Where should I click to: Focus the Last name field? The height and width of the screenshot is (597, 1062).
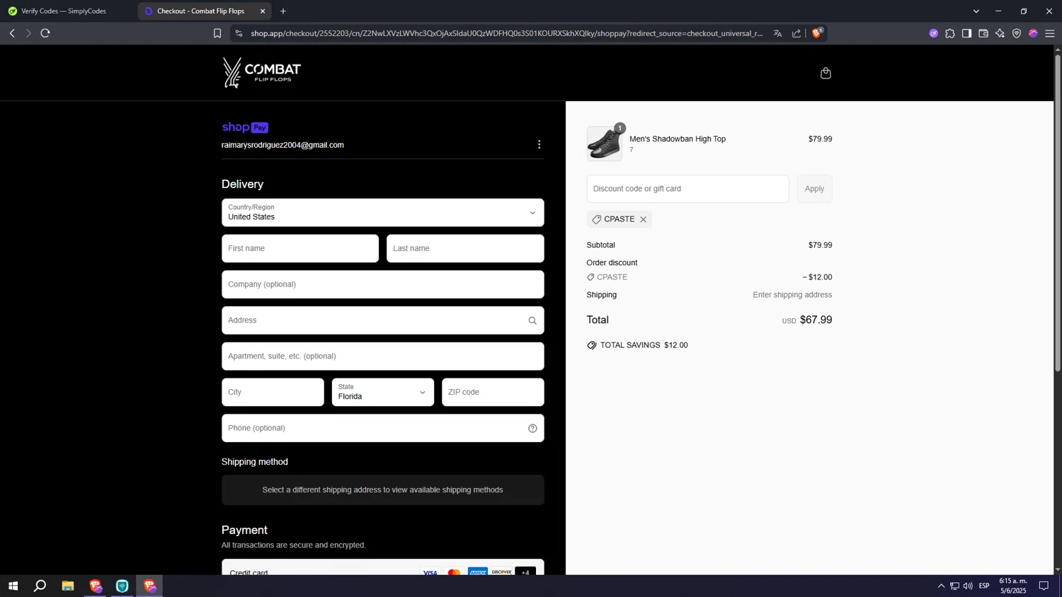pyautogui.click(x=465, y=249)
